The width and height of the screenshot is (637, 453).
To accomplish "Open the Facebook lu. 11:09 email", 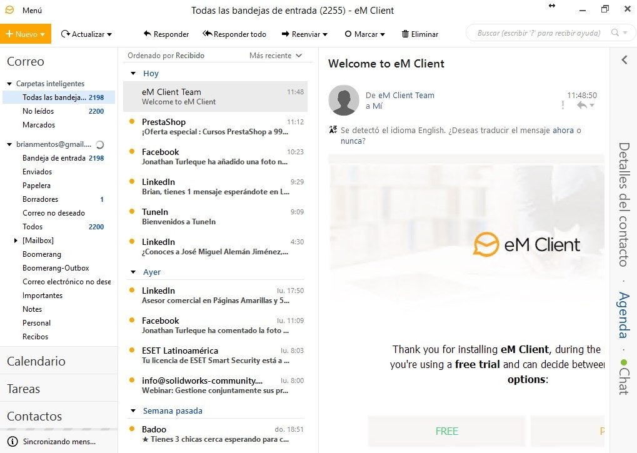I will click(x=215, y=326).
